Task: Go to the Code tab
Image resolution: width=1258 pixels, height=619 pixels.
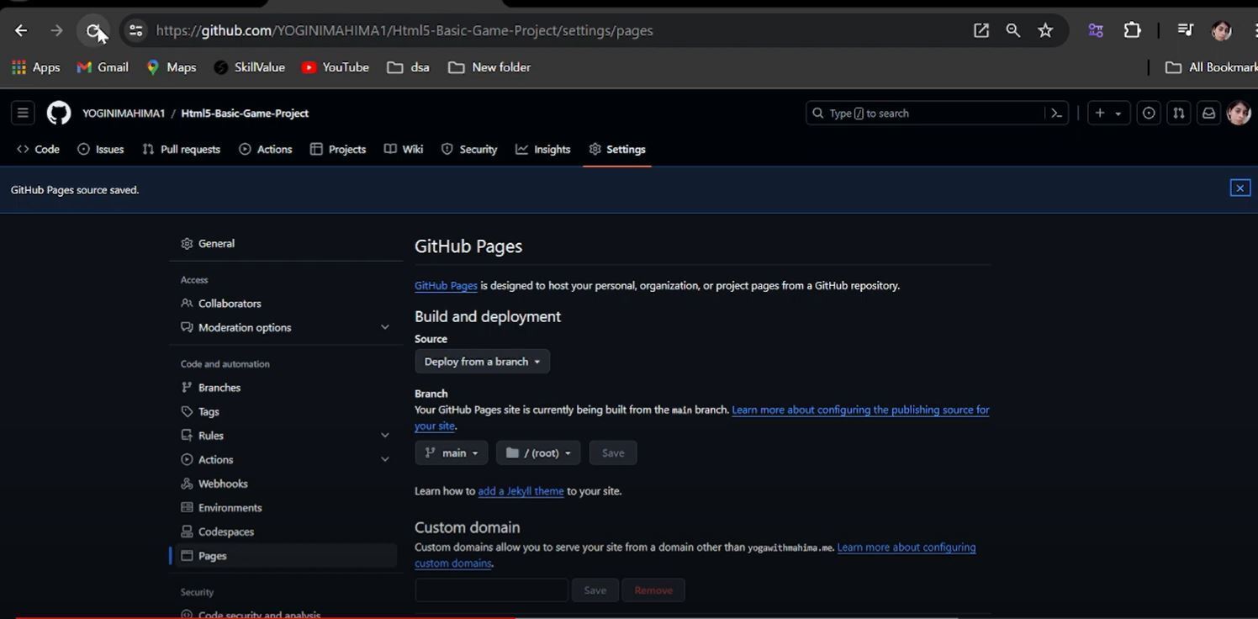Action: (39, 149)
